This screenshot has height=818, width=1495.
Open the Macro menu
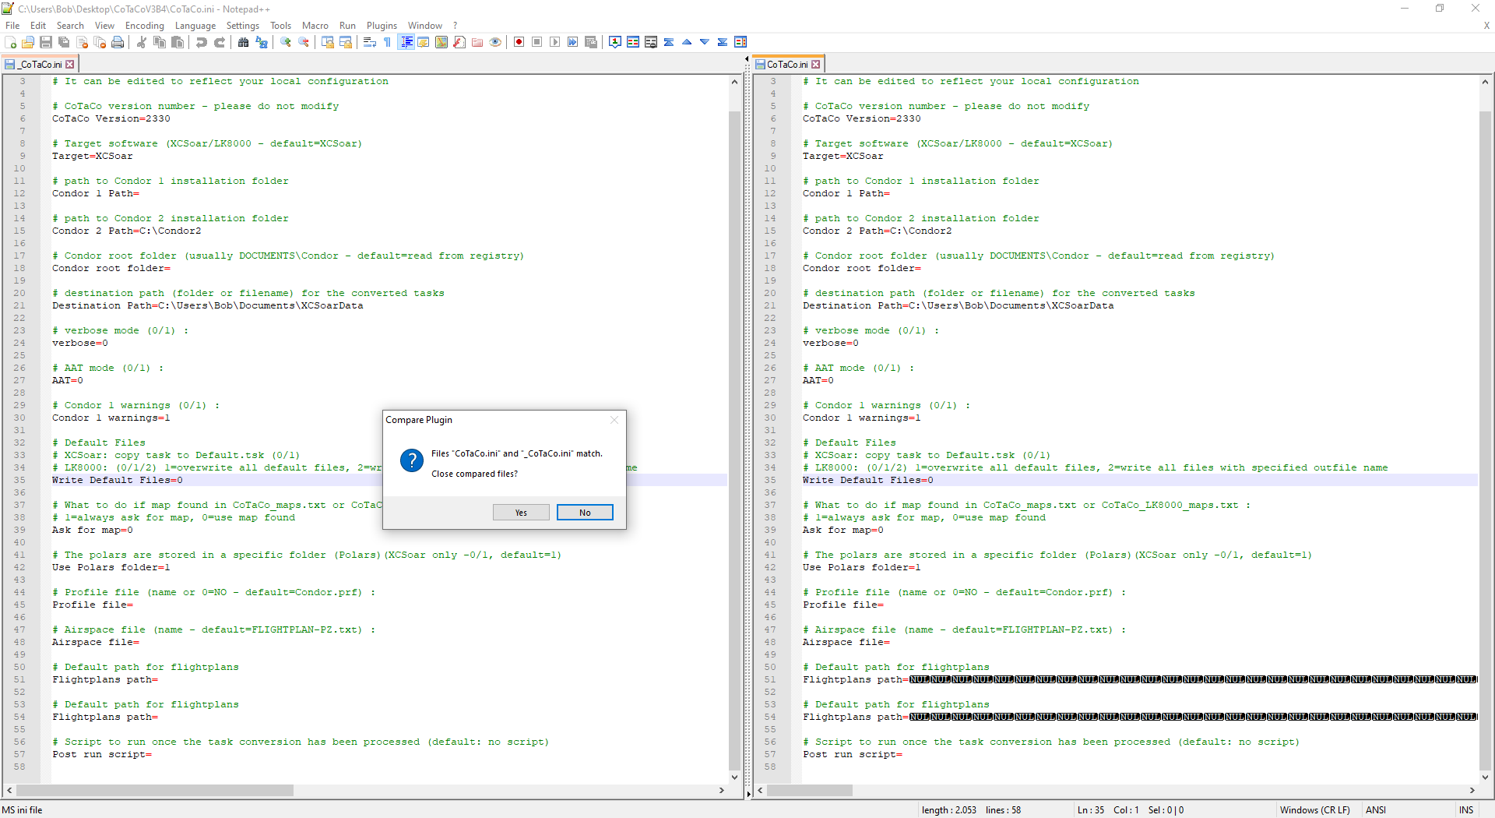pyautogui.click(x=315, y=26)
